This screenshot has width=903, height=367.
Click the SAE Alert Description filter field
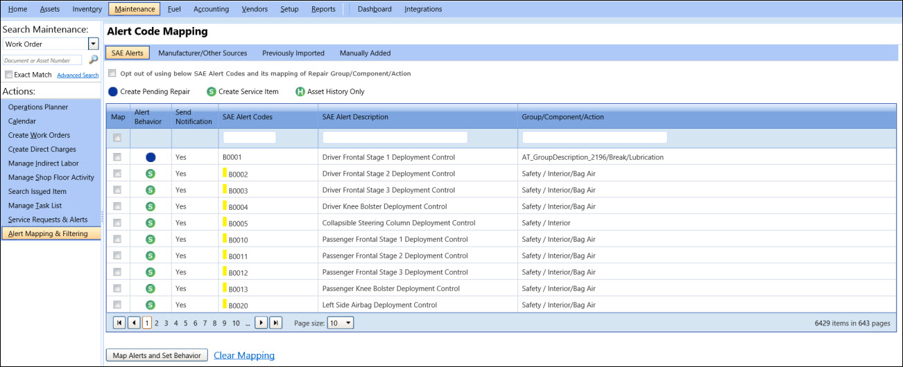point(395,137)
